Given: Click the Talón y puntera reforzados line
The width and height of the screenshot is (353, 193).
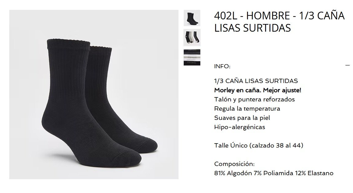Looking at the screenshot, I should pyautogui.click(x=254, y=99).
